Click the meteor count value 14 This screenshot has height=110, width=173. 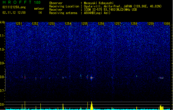pyautogui.click(x=40, y=13)
